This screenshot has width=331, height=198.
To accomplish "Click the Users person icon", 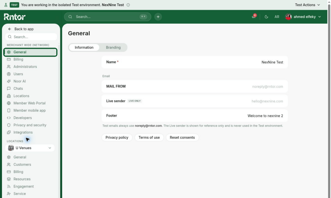I will 9,74.
